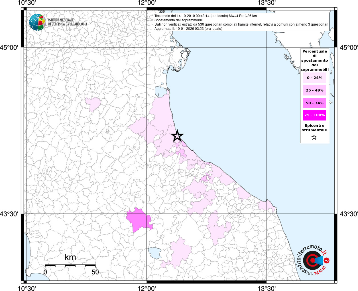
Task: Click the star symbol in the legend
Action: coord(314,138)
